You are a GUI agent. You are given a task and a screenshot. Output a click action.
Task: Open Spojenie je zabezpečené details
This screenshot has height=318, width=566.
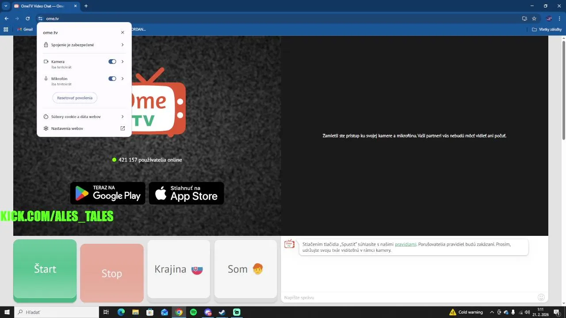point(84,45)
